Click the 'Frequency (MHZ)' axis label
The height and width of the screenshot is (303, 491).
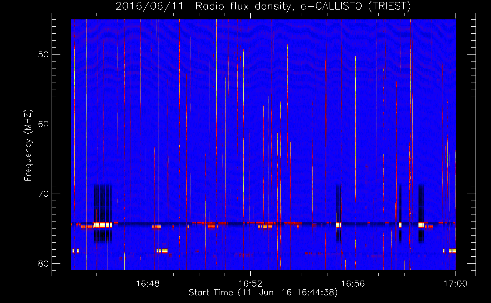tap(28, 145)
